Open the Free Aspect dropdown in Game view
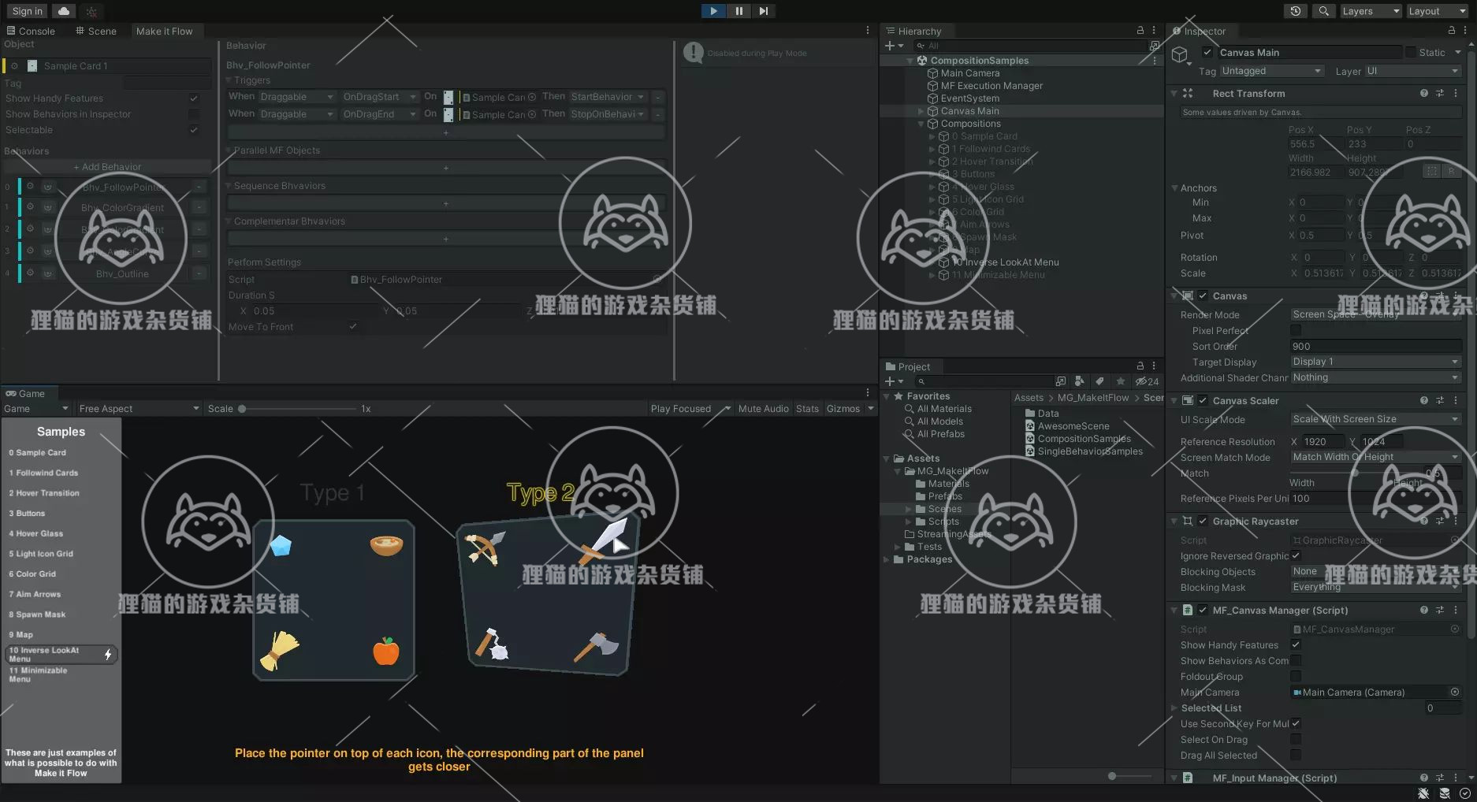The width and height of the screenshot is (1477, 802). click(139, 408)
